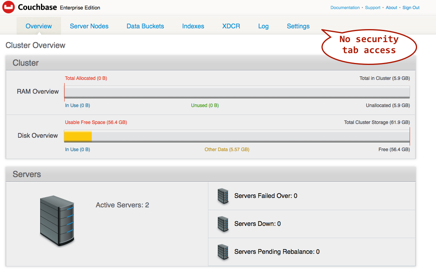Switch to the Server Nodes tab
436x279 pixels.
(89, 26)
